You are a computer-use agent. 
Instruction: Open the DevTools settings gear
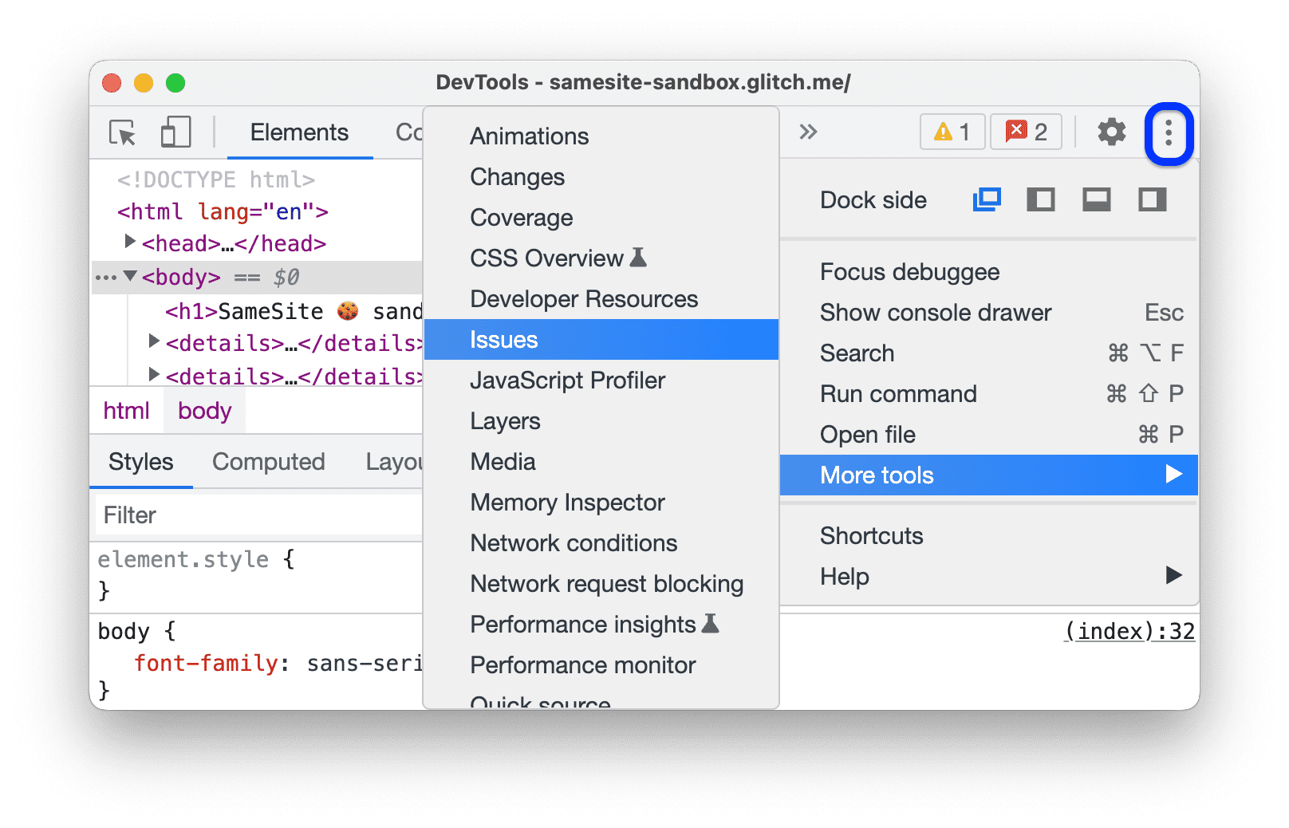(1110, 132)
